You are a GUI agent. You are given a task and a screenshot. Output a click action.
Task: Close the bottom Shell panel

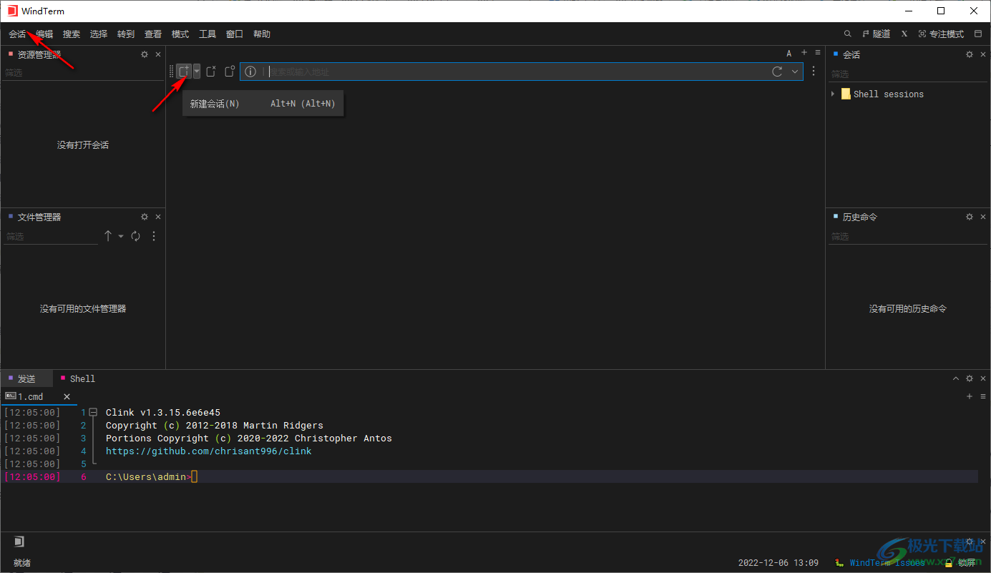tap(983, 378)
